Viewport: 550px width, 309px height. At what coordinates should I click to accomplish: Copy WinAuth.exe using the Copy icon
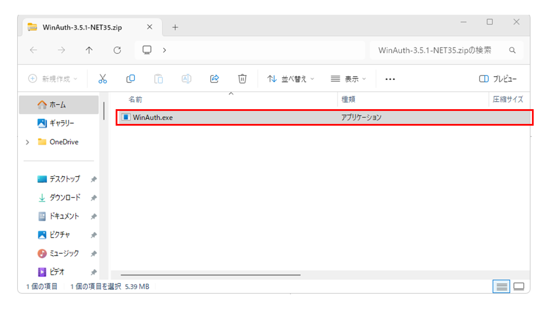point(131,79)
